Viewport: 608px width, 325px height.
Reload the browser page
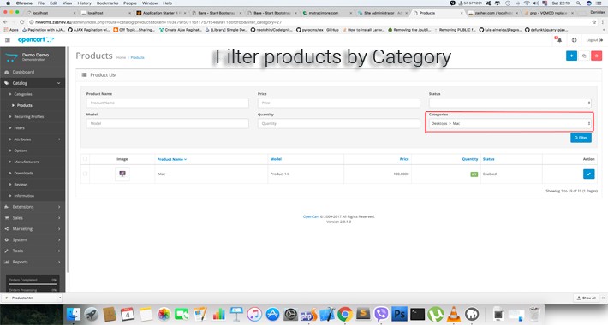22,22
